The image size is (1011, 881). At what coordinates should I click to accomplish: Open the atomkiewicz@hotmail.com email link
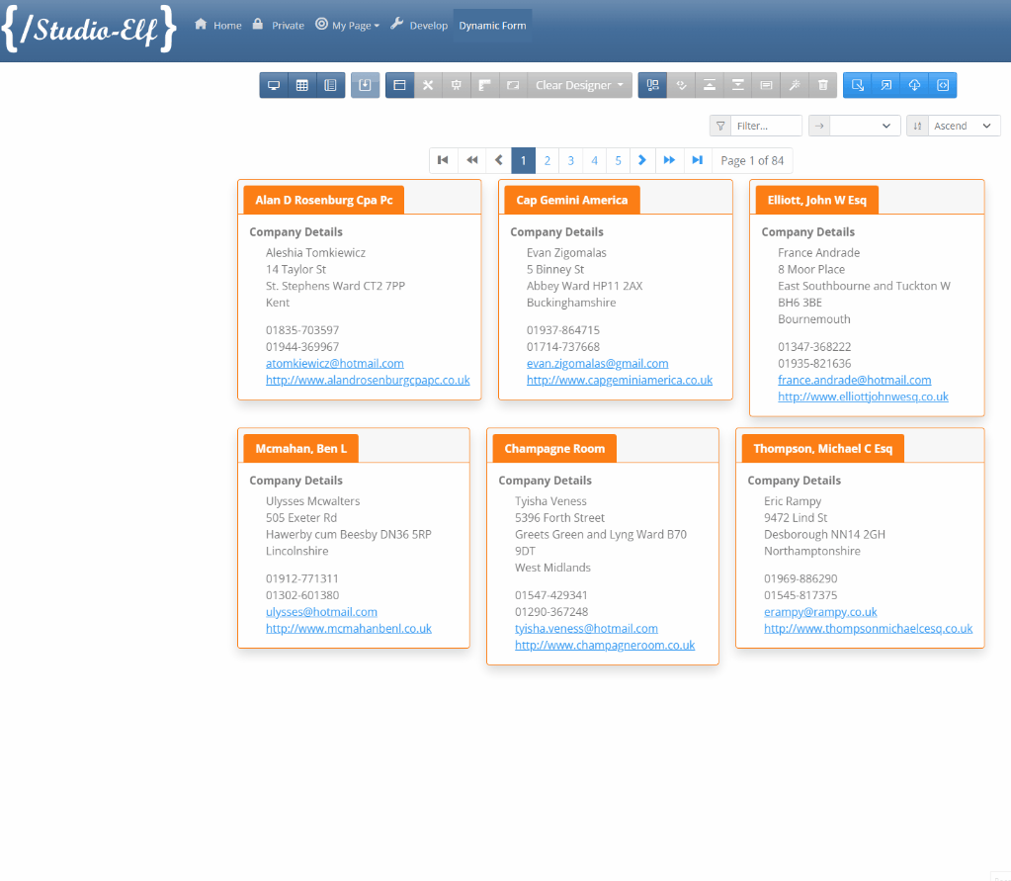335,364
